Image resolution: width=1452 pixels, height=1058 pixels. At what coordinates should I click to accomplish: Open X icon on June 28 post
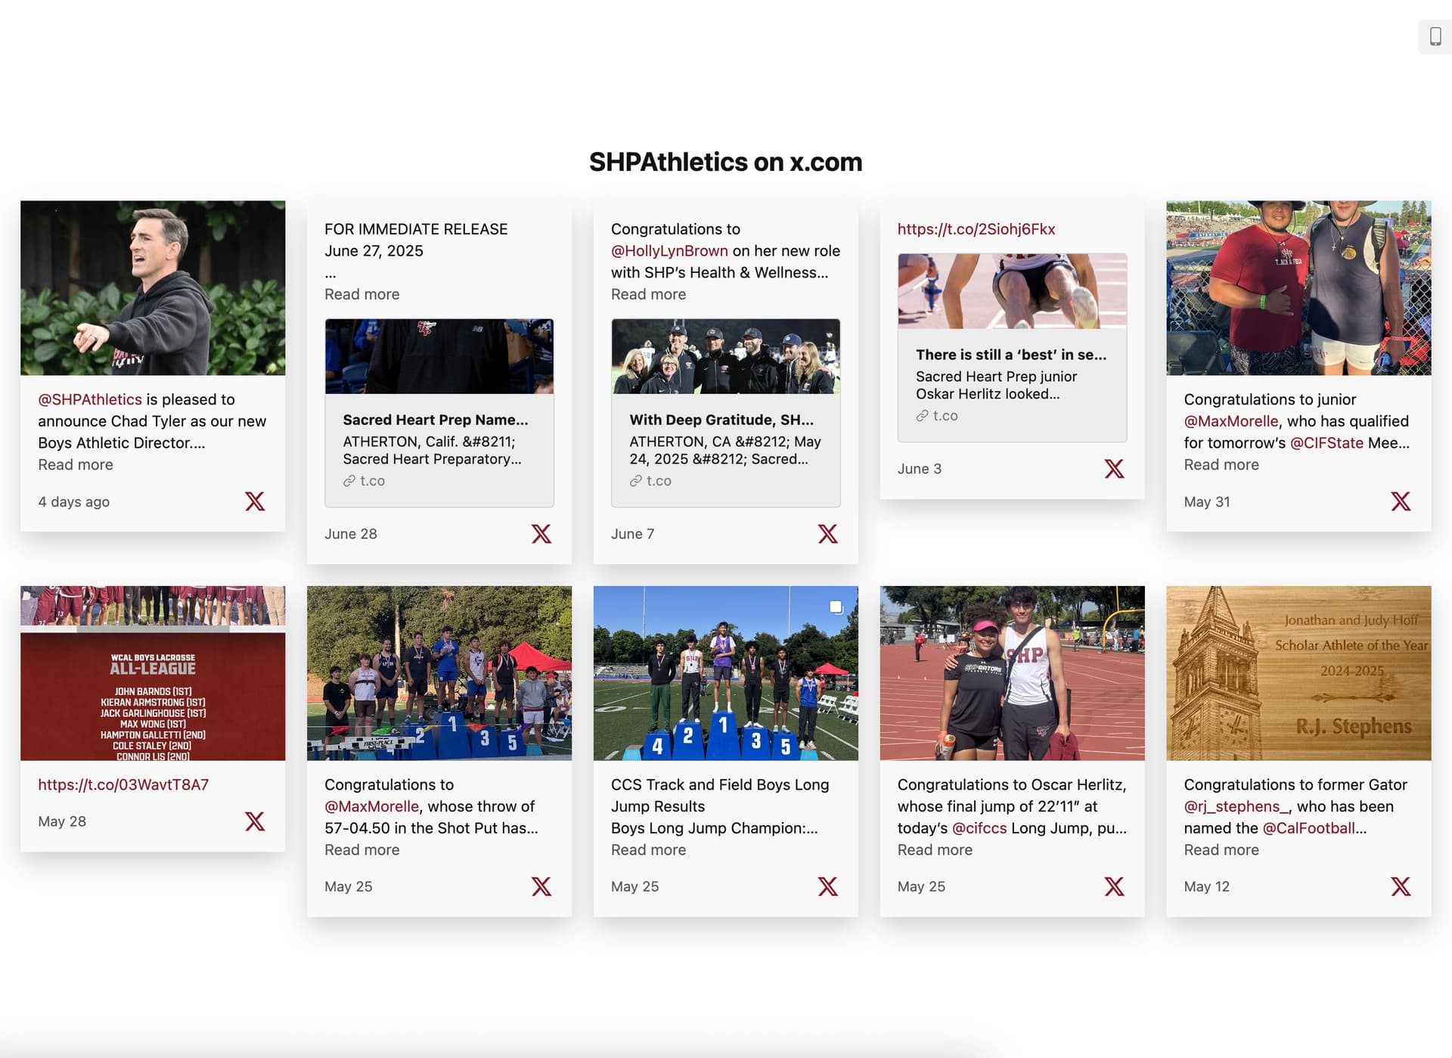(x=541, y=534)
